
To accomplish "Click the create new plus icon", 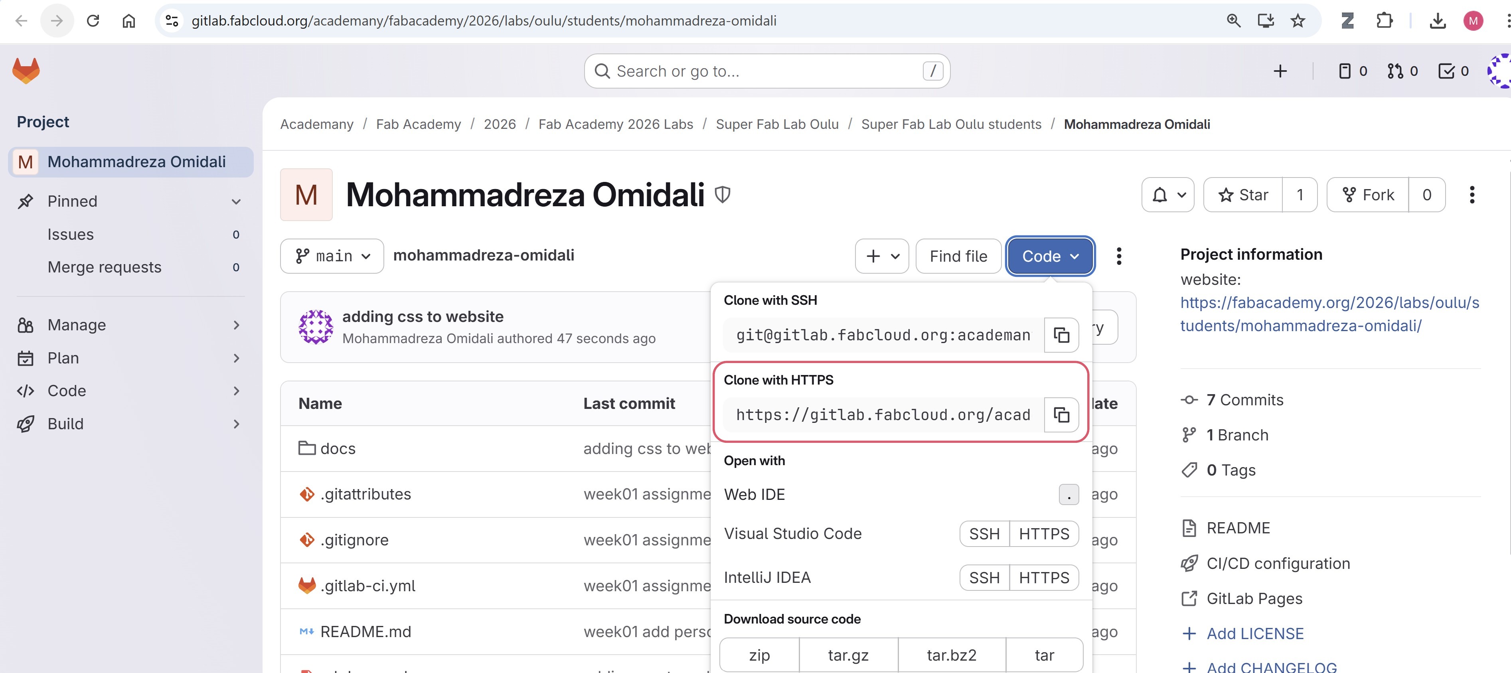I will pos(1280,71).
